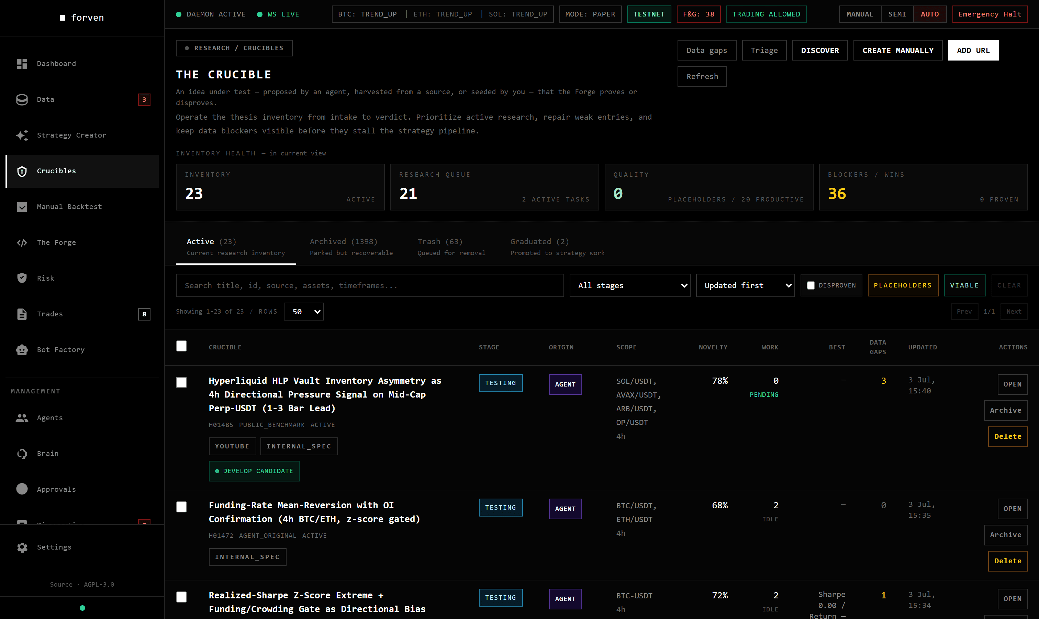Click the Crucibles shield icon
This screenshot has width=1039, height=619.
pyautogui.click(x=22, y=171)
